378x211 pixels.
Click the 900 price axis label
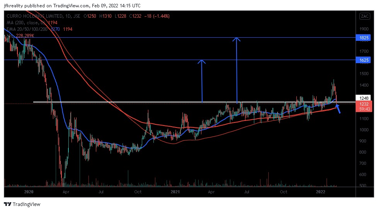coord(363,141)
